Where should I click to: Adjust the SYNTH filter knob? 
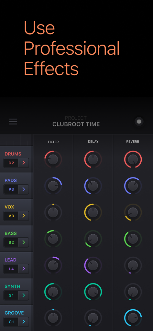53,292
